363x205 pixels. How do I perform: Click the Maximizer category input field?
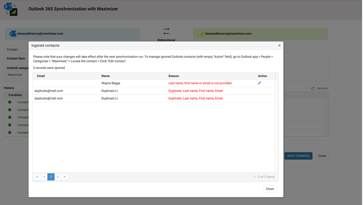pyautogui.click(x=18, y=75)
